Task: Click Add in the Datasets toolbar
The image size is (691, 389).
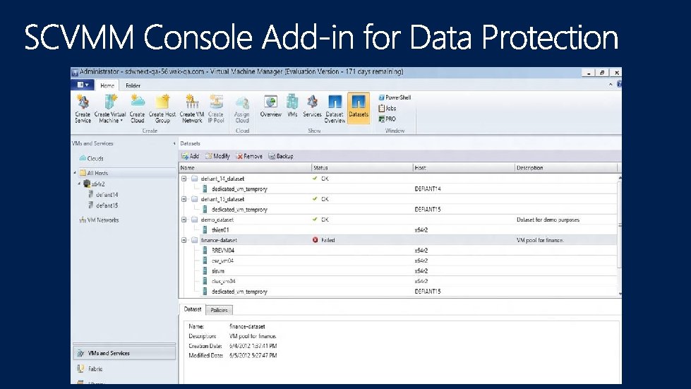Action: [191, 156]
